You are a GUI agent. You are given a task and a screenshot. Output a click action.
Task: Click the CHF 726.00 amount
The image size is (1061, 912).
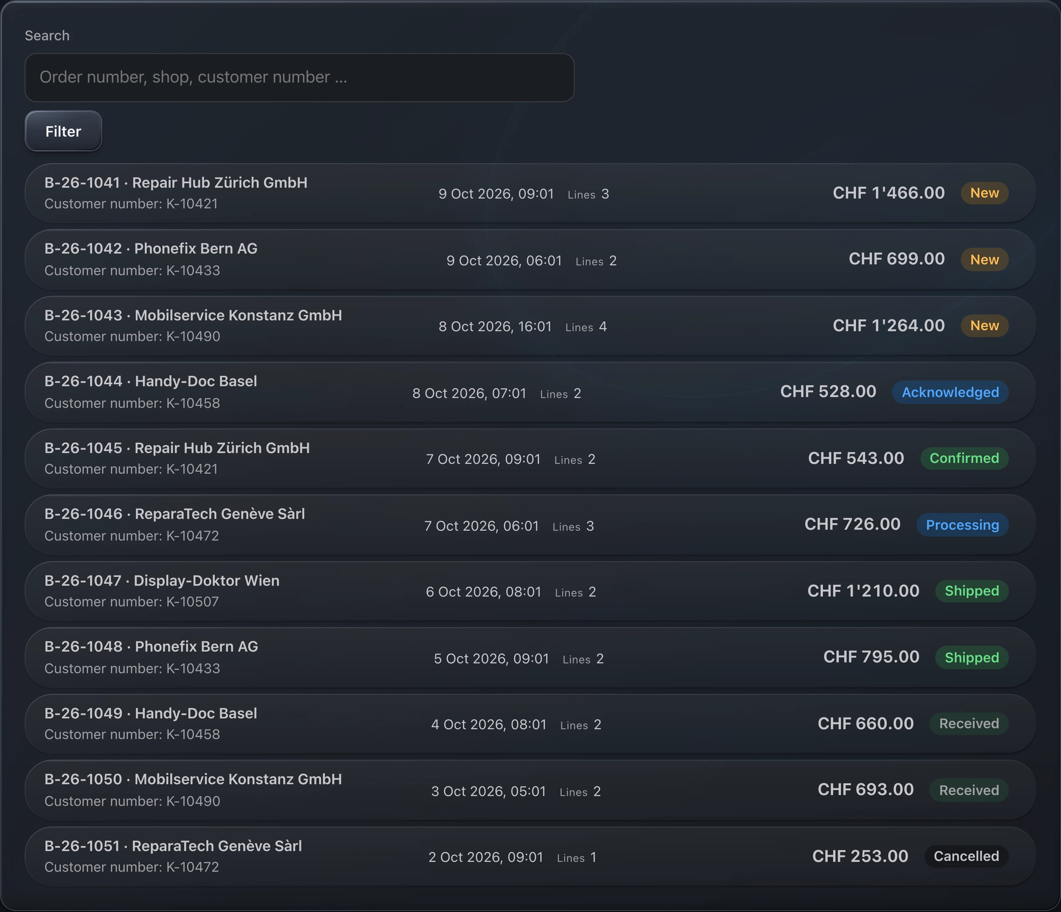click(852, 524)
